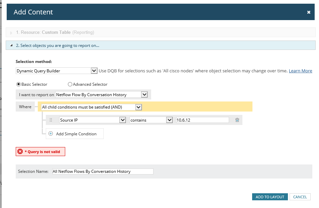Close the Add Content dialog
This screenshot has height=208, width=319.
(x=309, y=12)
